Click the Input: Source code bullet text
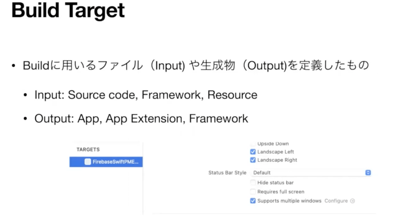 click(x=146, y=95)
